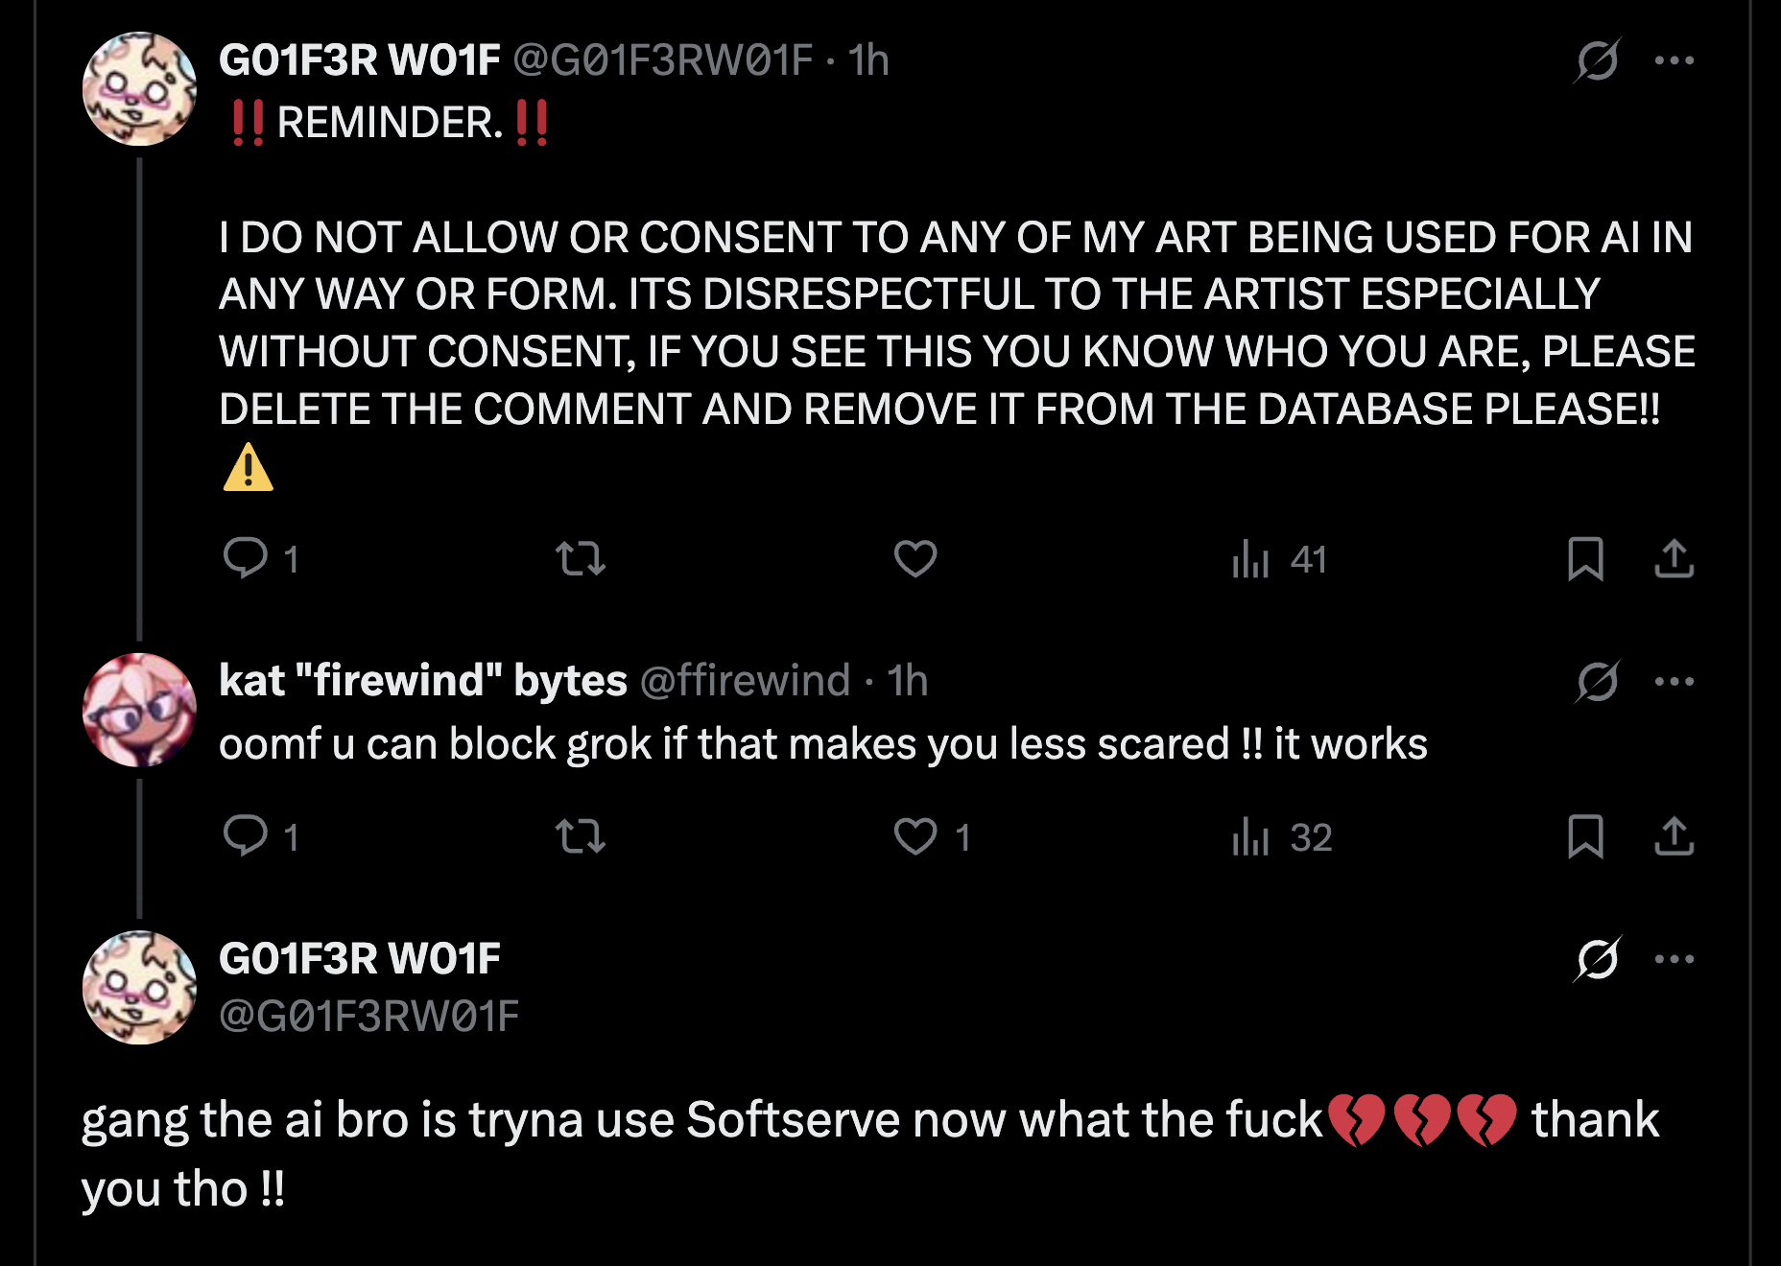Bookmark the REMINDER tweet
The height and width of the screenshot is (1266, 1781).
pyautogui.click(x=1584, y=558)
